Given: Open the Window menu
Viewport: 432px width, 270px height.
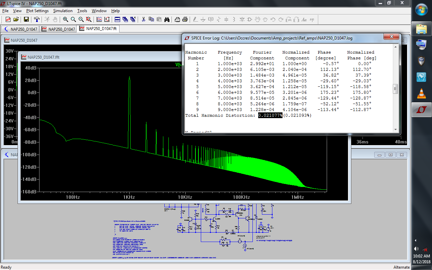Looking at the screenshot, I should 99,11.
